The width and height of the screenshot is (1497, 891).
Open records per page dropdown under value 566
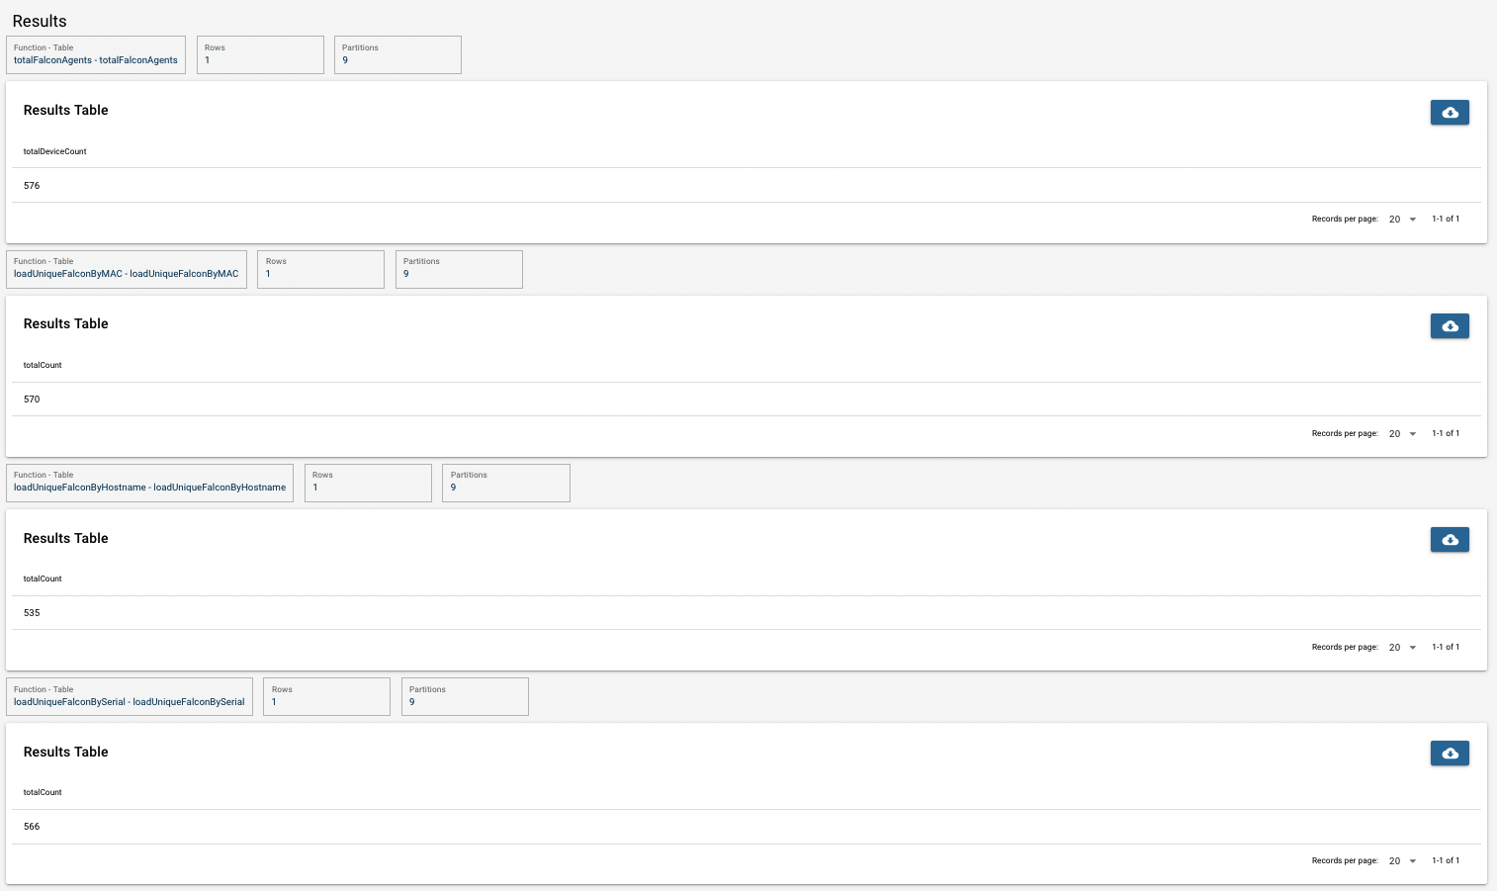pos(1402,861)
